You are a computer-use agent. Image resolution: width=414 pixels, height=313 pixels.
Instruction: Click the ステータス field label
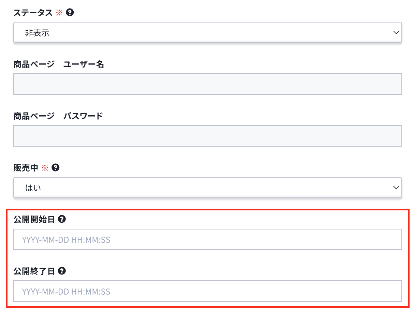[x=33, y=13]
